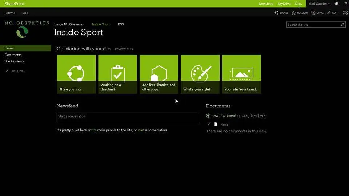Toggle focus on content icon
349x196 pixels.
(345, 13)
